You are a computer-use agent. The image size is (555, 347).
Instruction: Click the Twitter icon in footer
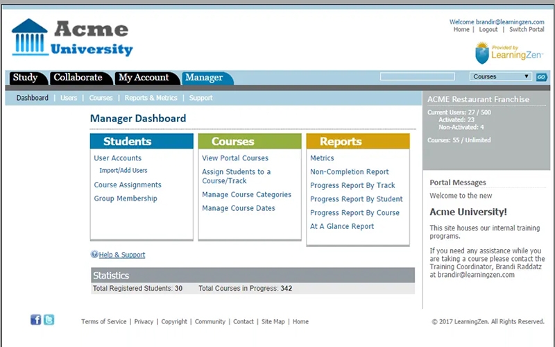pos(49,320)
